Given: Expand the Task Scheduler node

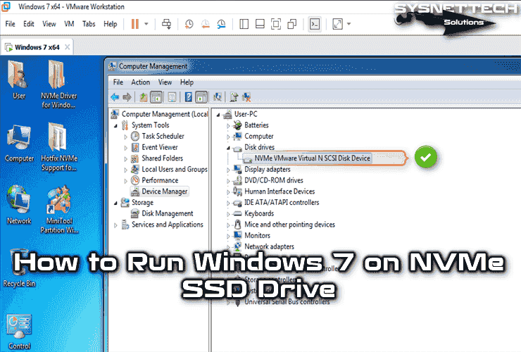Looking at the screenshot, I should 125,137.
